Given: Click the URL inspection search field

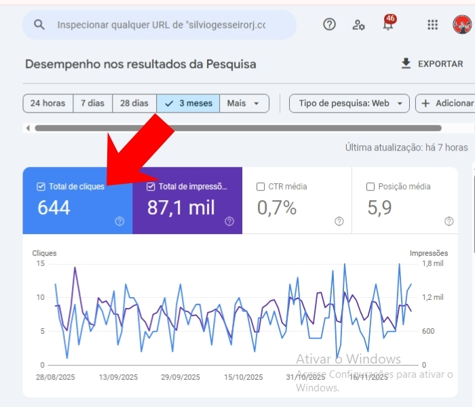Looking at the screenshot, I should [x=161, y=24].
